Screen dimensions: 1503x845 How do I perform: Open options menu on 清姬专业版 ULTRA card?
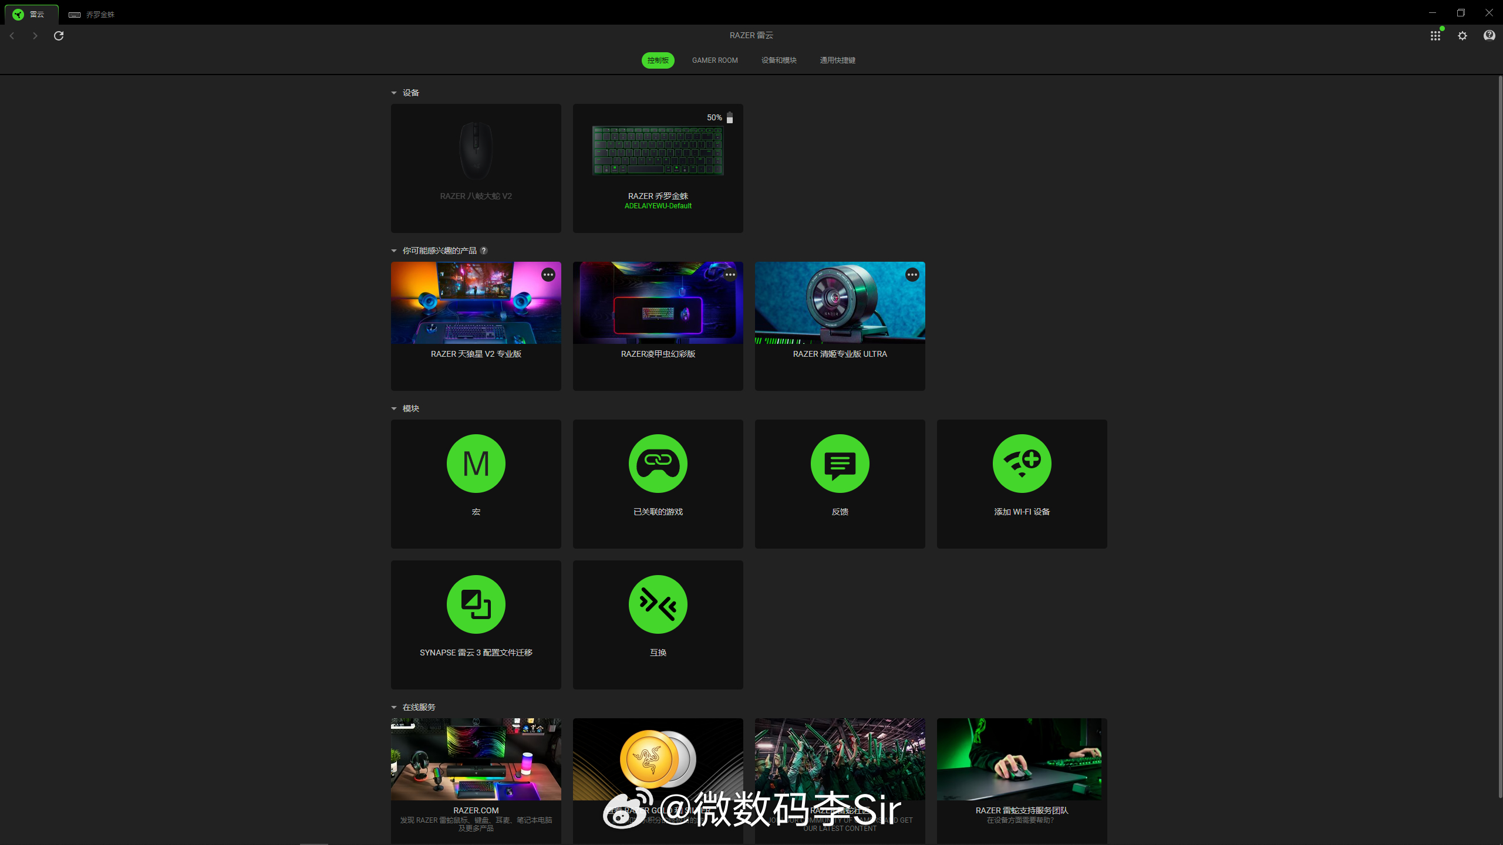[x=912, y=275]
